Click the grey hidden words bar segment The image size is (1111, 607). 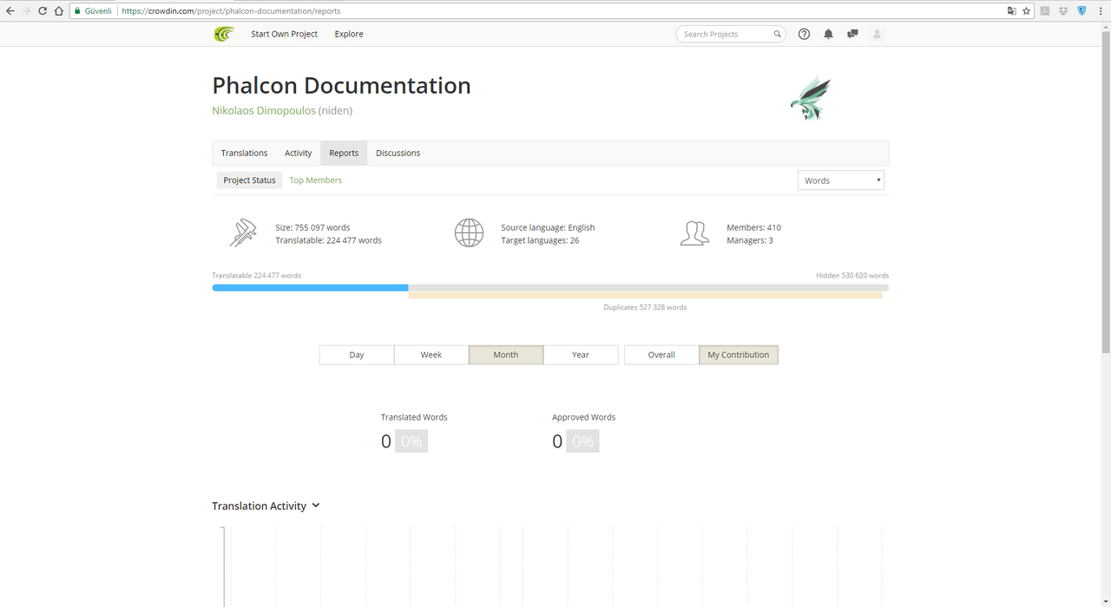pyautogui.click(x=648, y=288)
